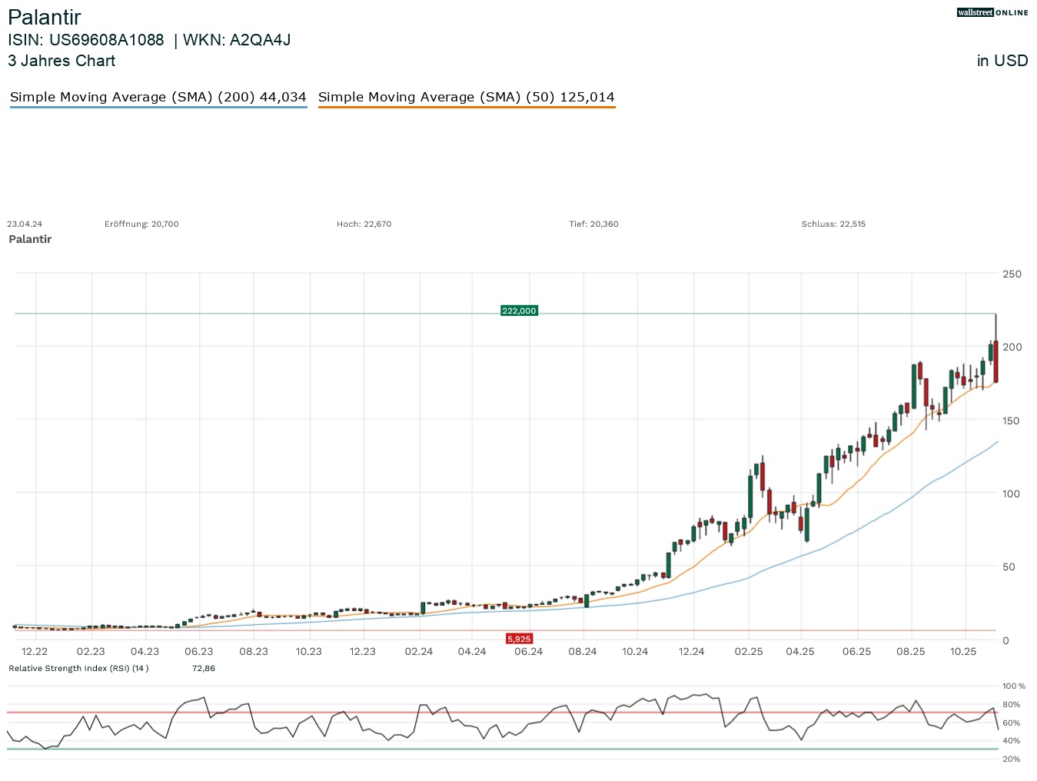Viewport: 1037px width, 781px height.
Task: Click the 'in USD' currency indicator
Action: point(1002,61)
